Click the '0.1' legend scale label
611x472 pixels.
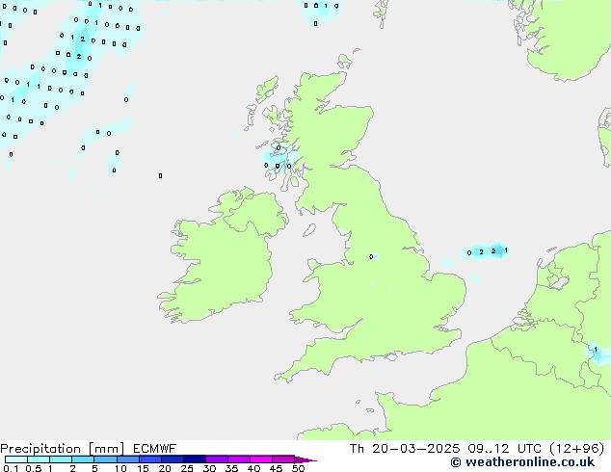point(11,468)
